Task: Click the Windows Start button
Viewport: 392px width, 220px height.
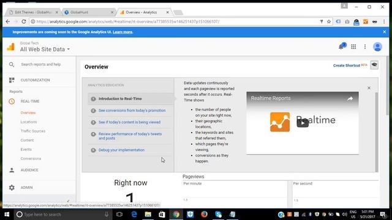Action: [x=7, y=215]
